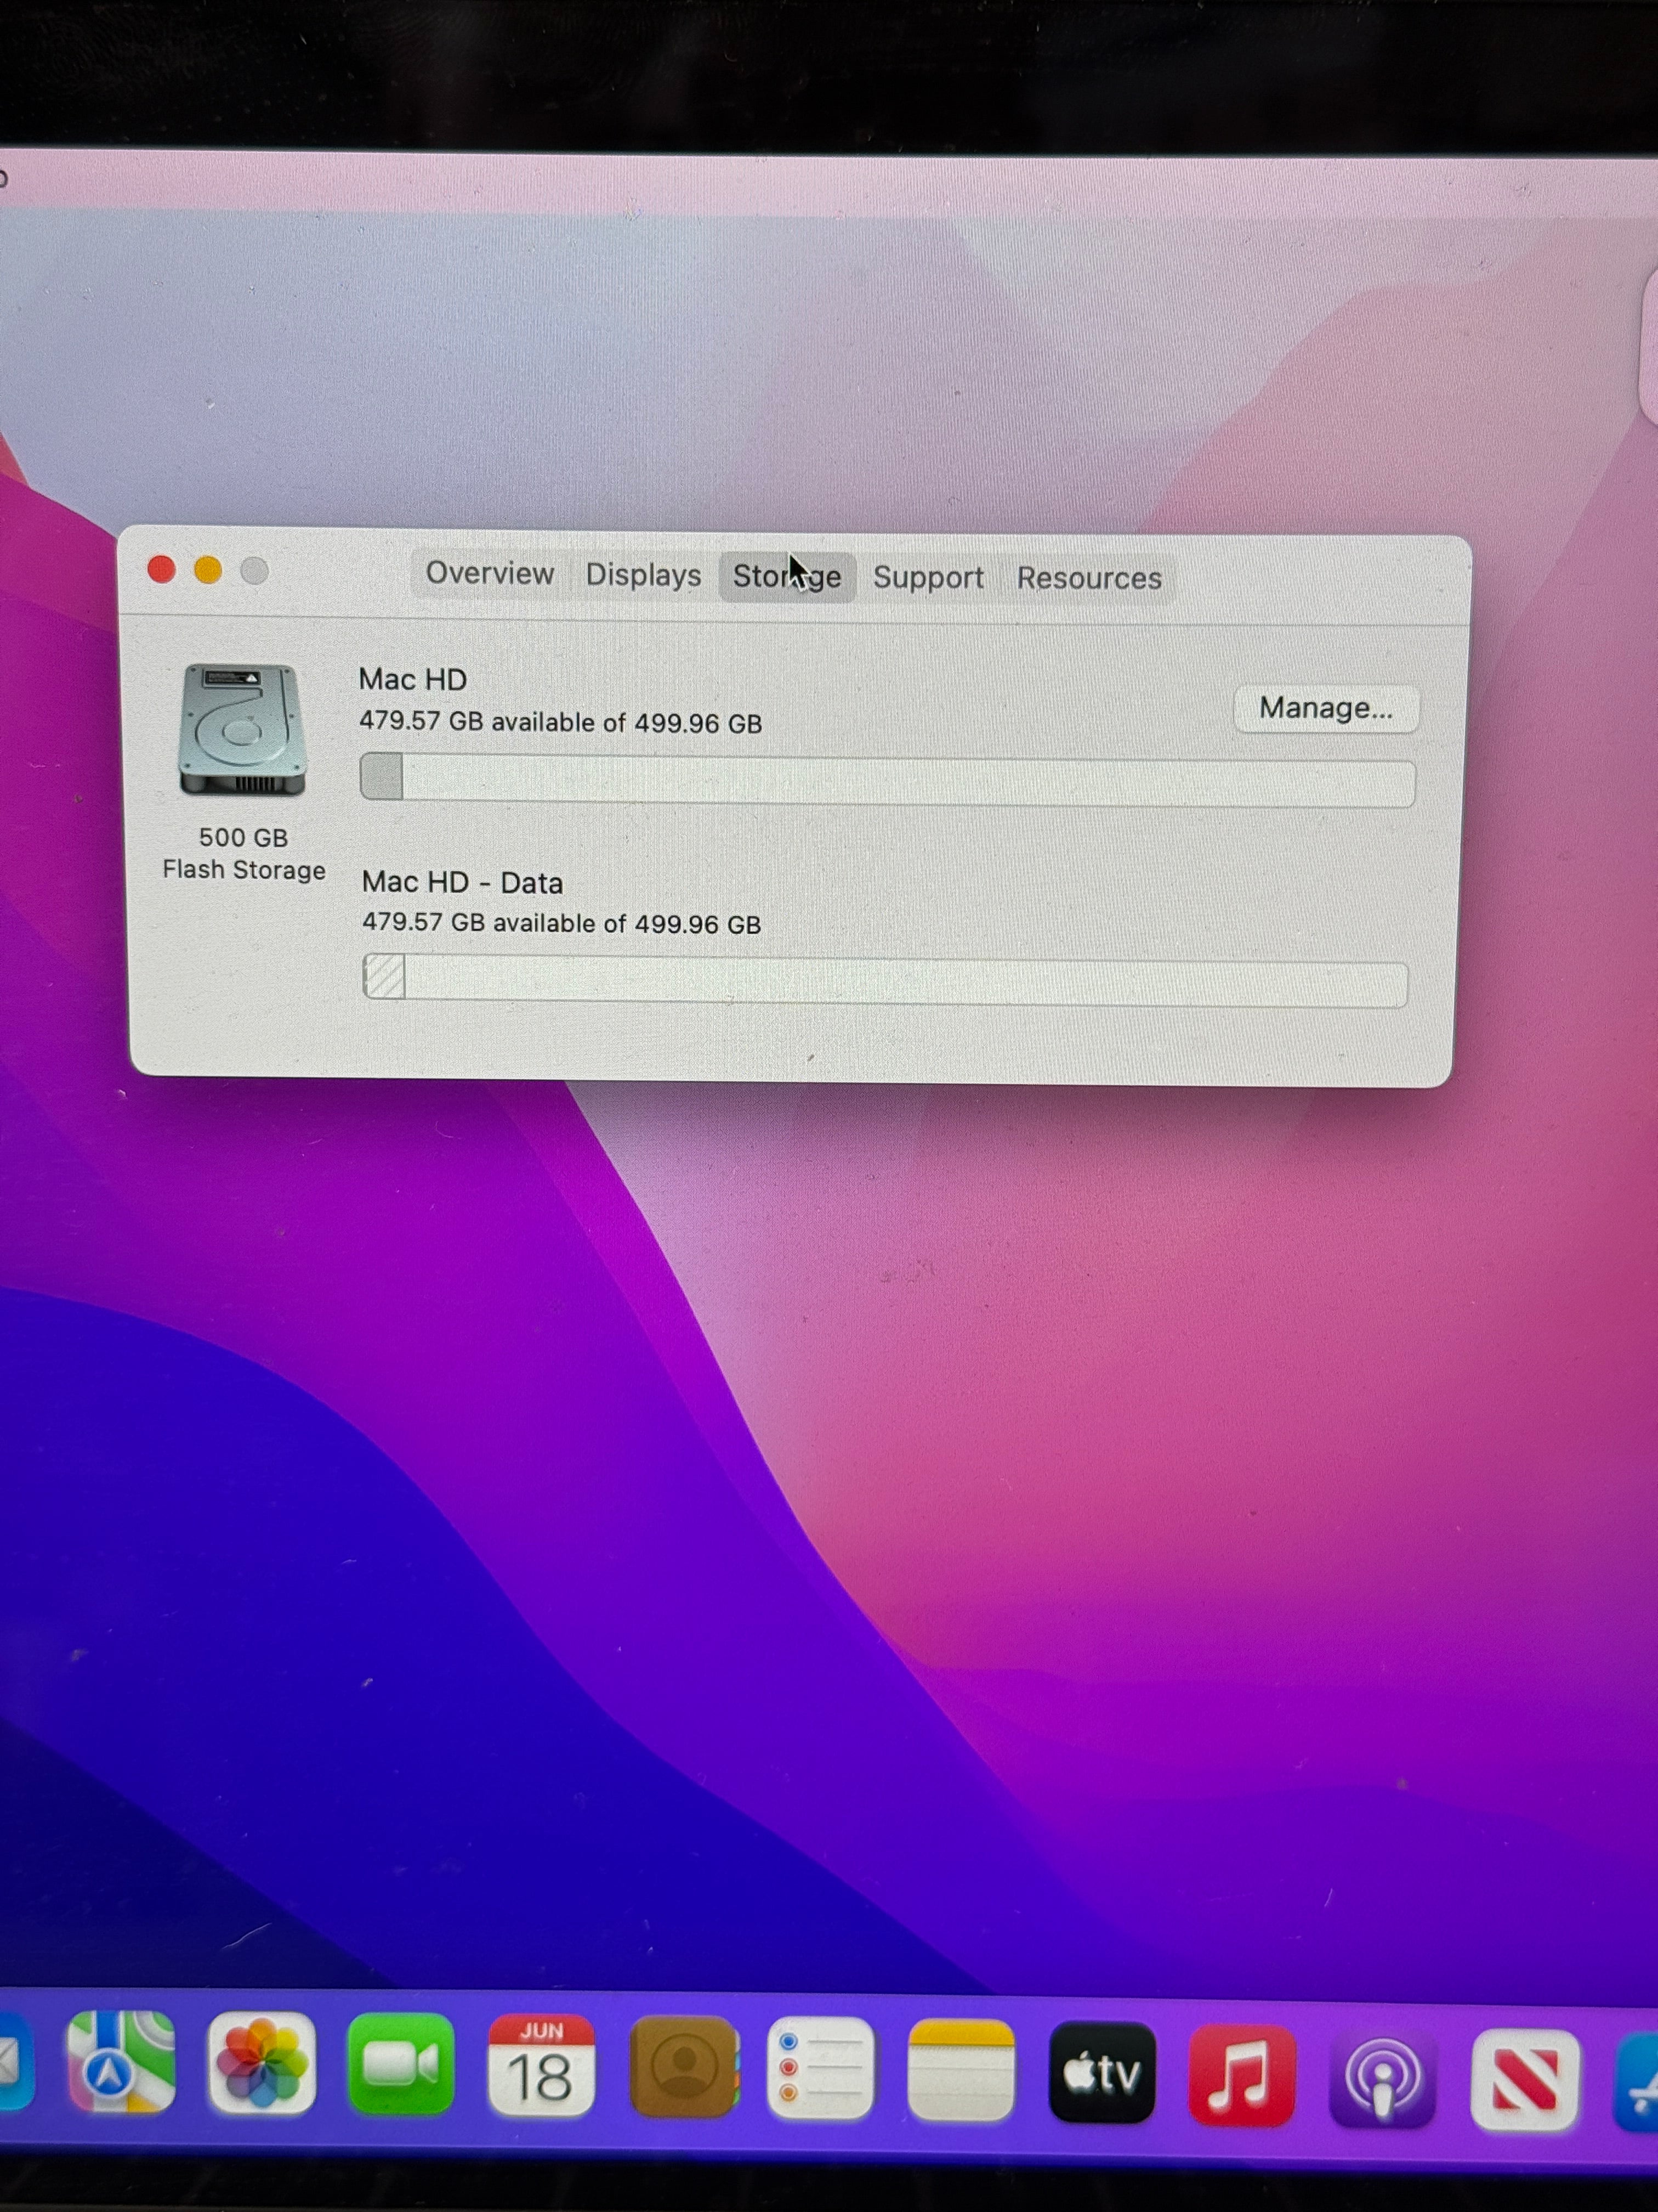
Task: Open the Maps app in the Dock
Action: click(x=121, y=2061)
